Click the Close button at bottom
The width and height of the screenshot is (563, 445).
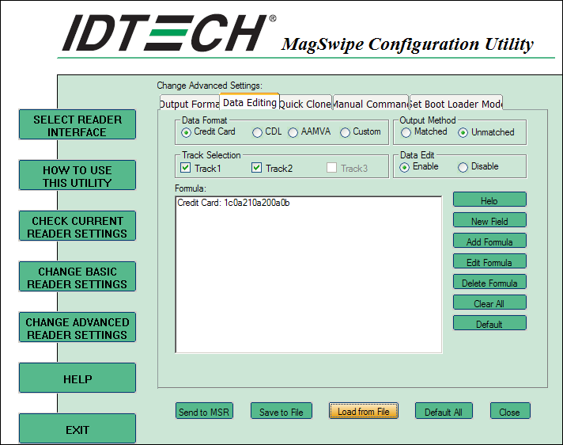coord(510,411)
